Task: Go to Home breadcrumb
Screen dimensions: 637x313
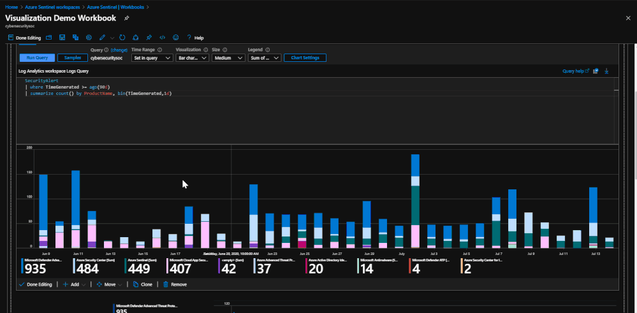Action: point(11,7)
